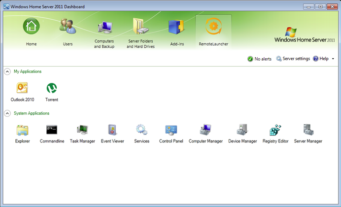Viewport: 341px width, 207px height.
Task: Open the Users section icon
Action: click(68, 26)
